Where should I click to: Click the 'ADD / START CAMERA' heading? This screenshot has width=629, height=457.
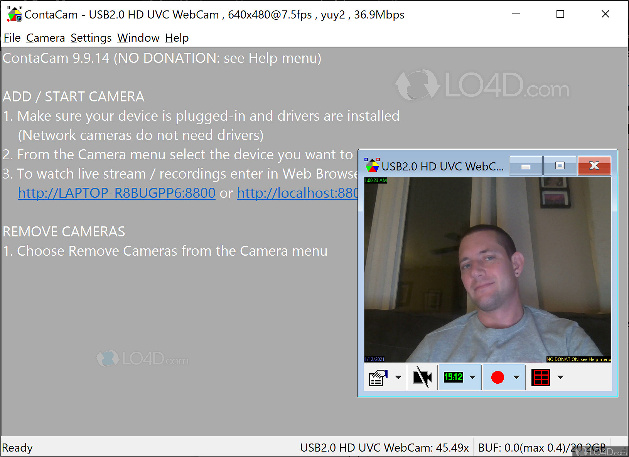pyautogui.click(x=73, y=96)
